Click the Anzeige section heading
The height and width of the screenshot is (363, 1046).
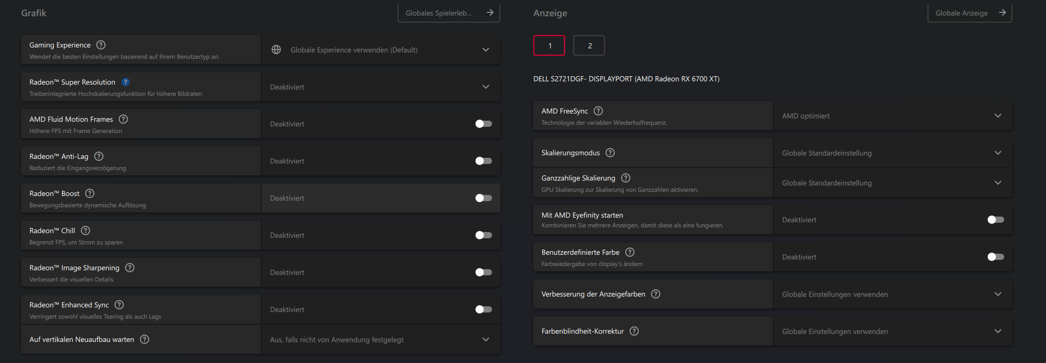tap(550, 13)
